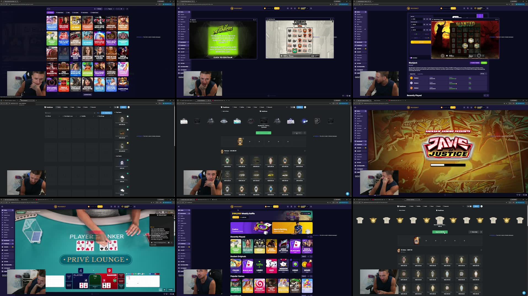Click Open for $847.83 on the Rolex pack
Screen dimensions: 528x296
click(440, 232)
